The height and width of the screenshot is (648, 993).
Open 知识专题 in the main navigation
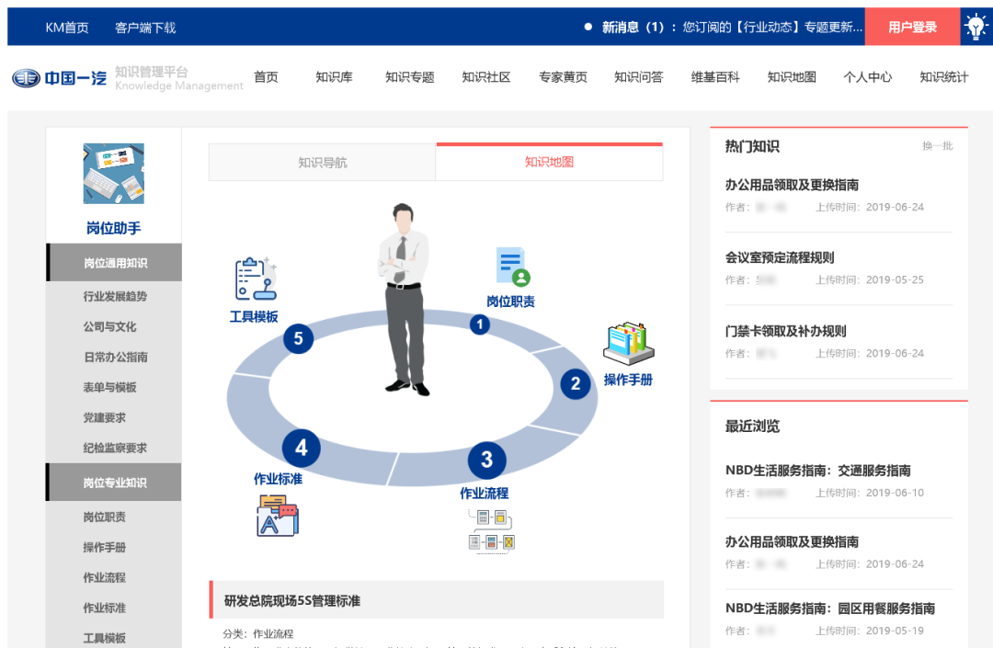click(410, 77)
